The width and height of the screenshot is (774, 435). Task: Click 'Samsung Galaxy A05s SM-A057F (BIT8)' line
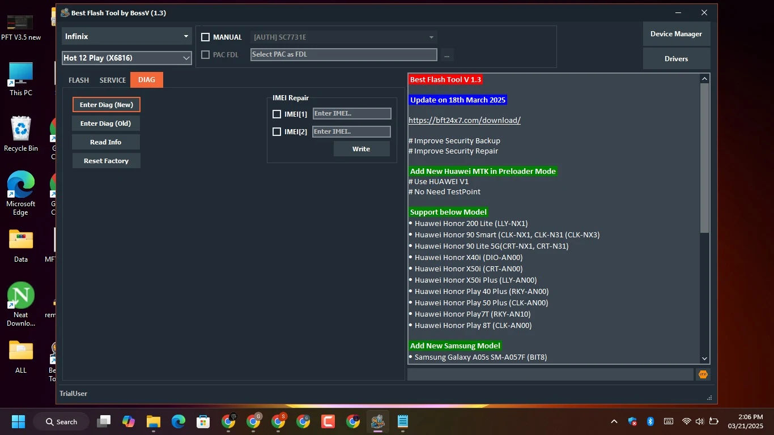click(x=481, y=357)
